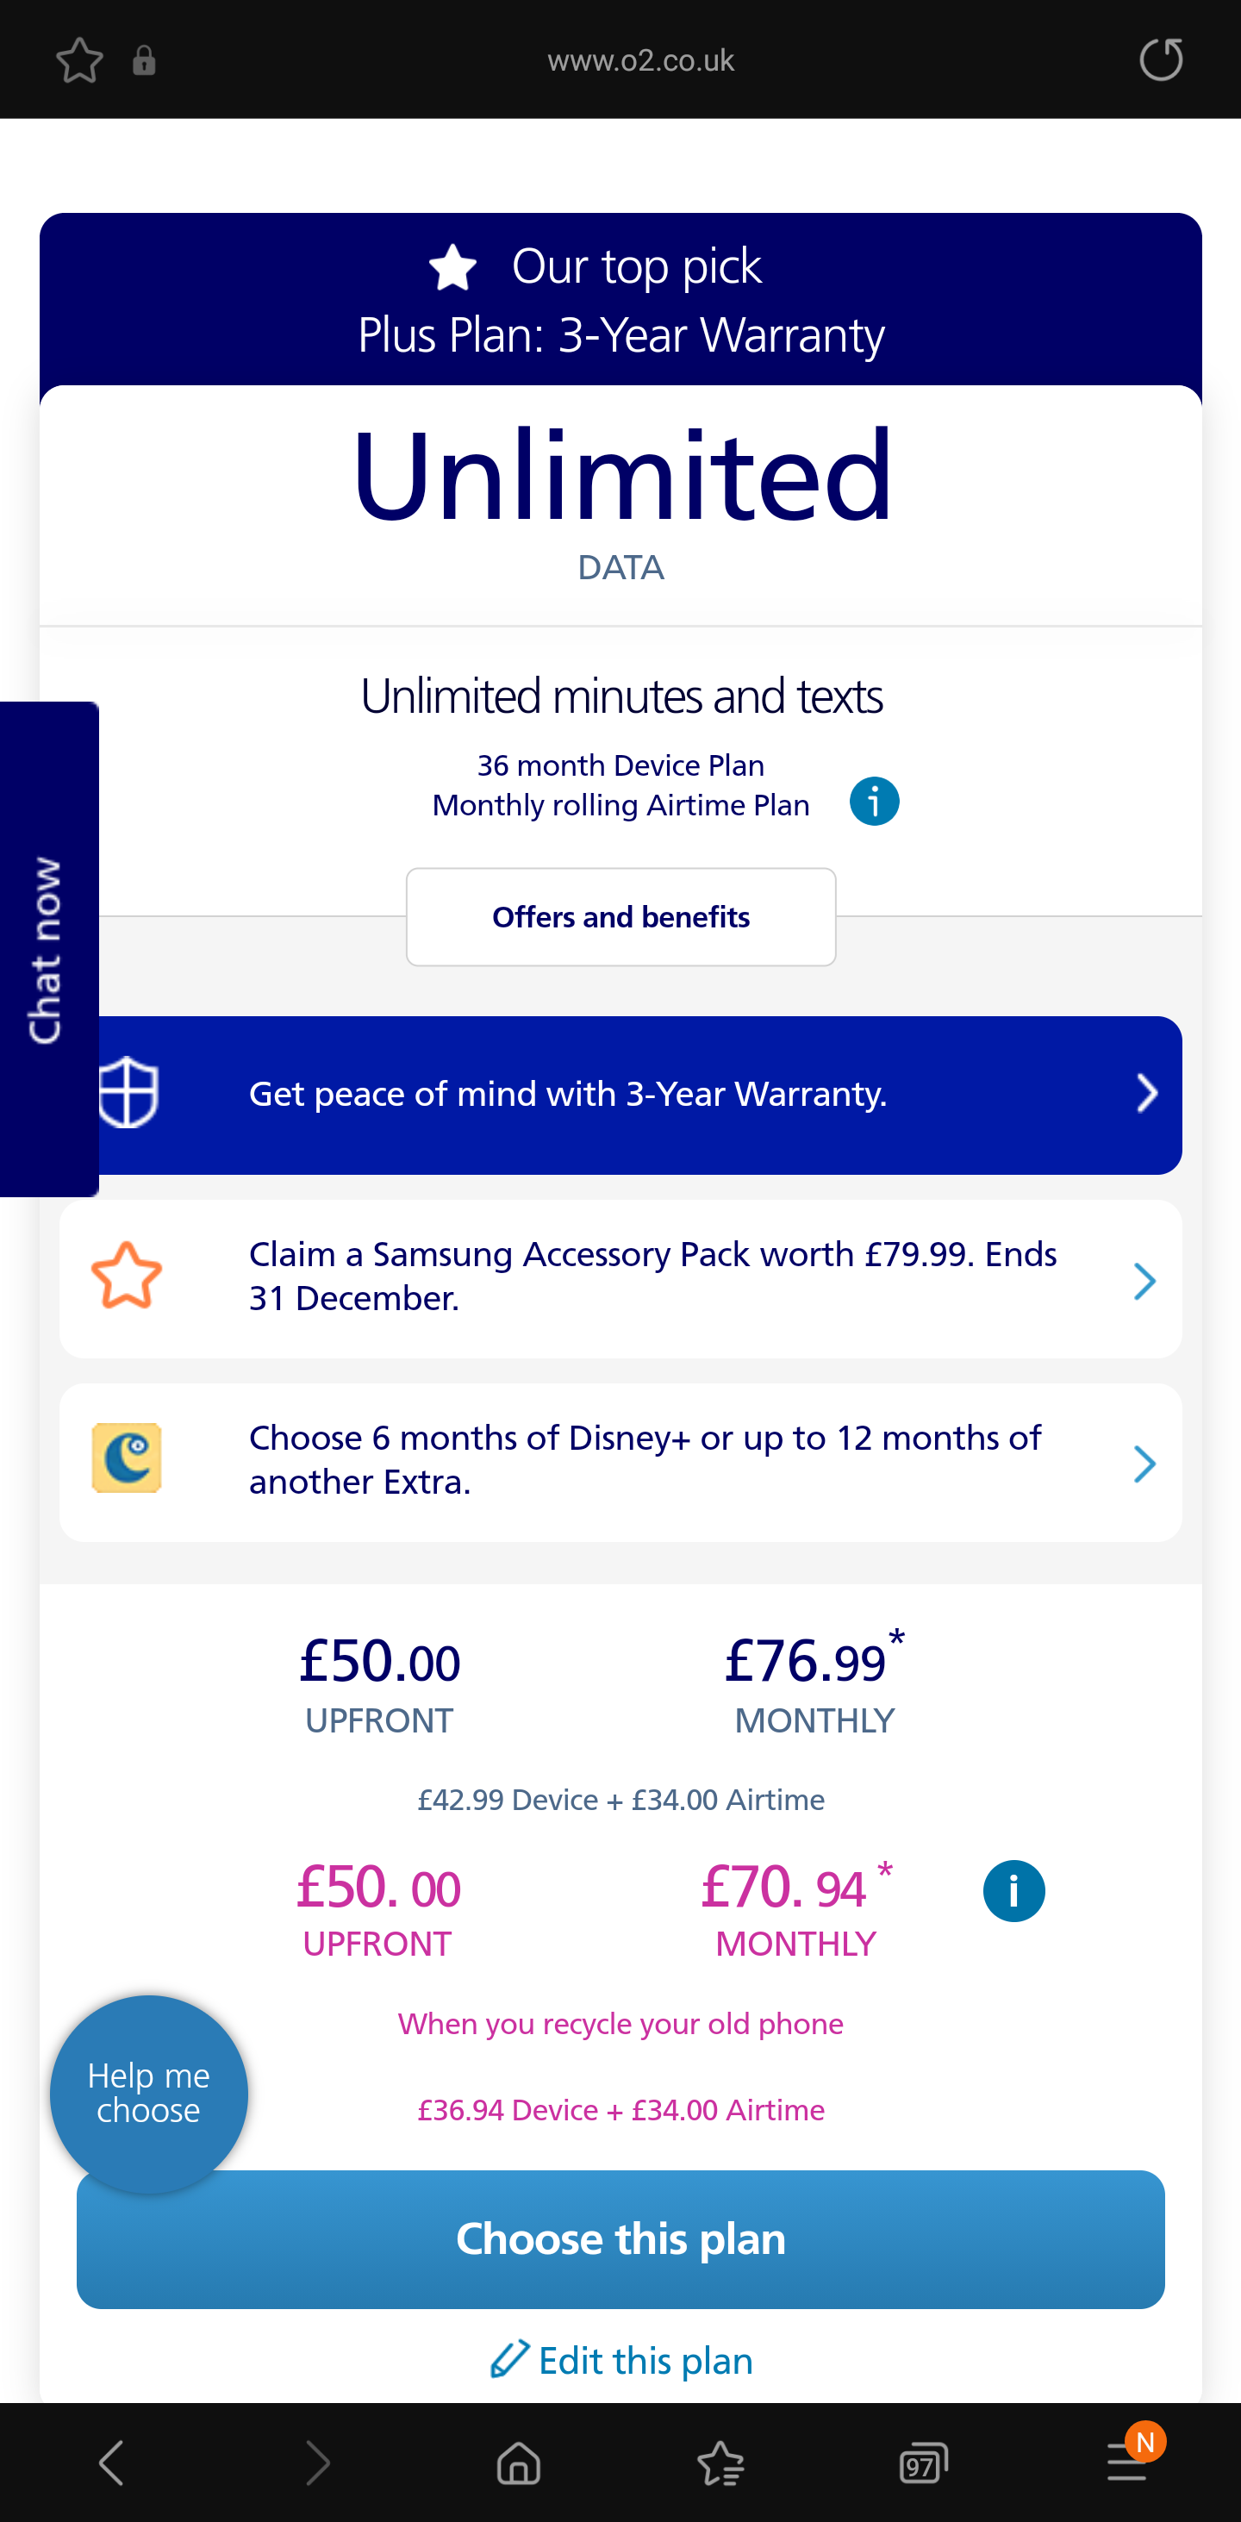
Task: Reload the o2.co.uk page
Action: point(1161,59)
